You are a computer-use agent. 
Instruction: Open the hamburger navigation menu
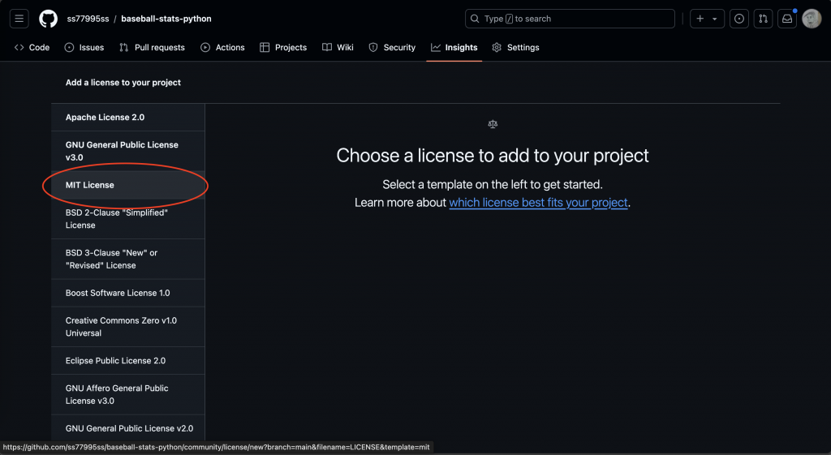click(x=19, y=19)
